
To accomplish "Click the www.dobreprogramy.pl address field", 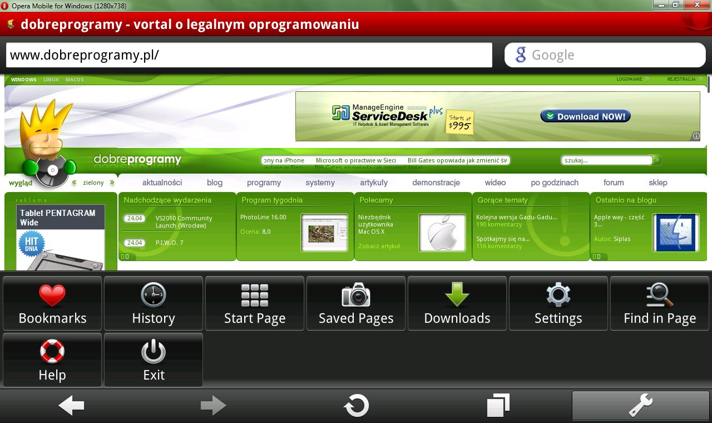I will pos(249,55).
